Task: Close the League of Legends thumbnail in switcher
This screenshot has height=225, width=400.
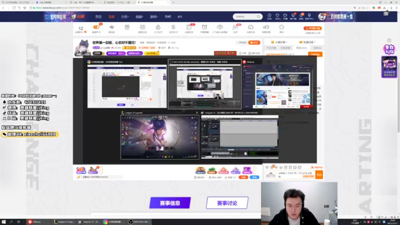Action: pos(196,112)
